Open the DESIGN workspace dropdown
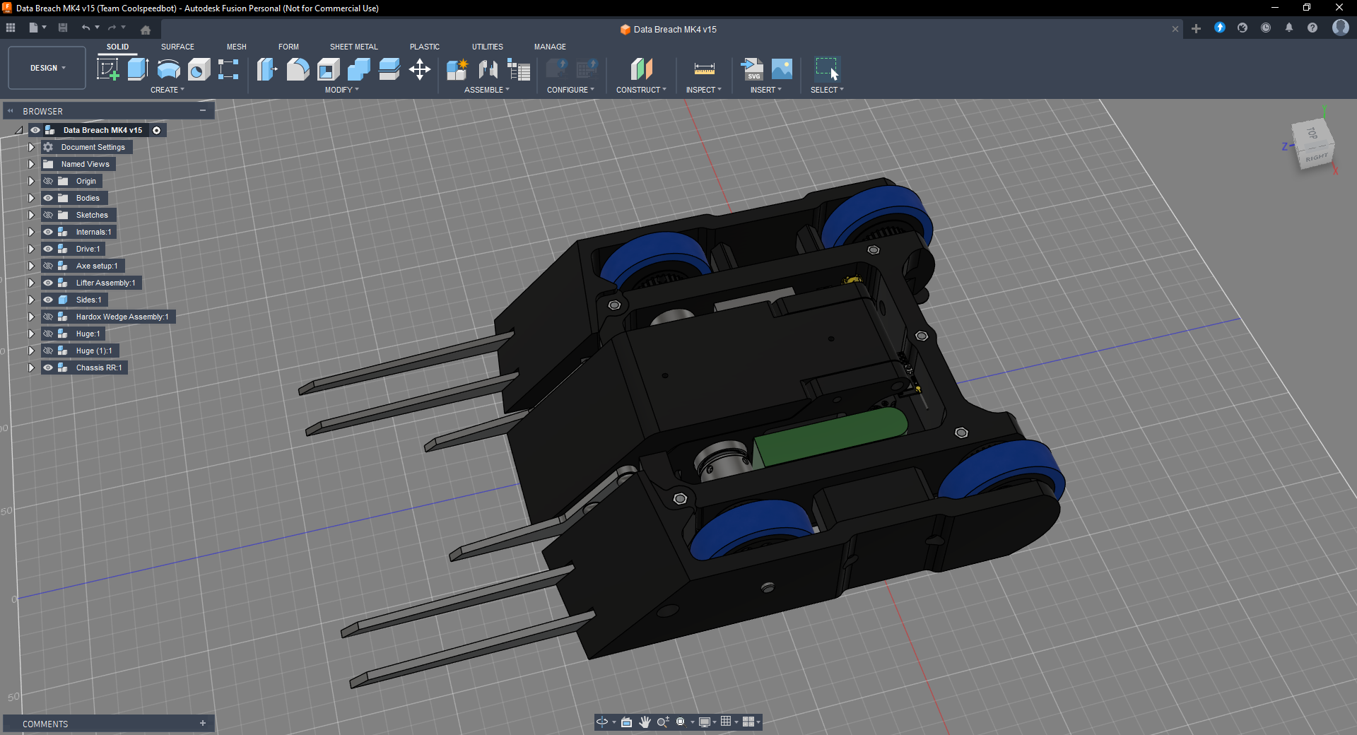 (47, 68)
